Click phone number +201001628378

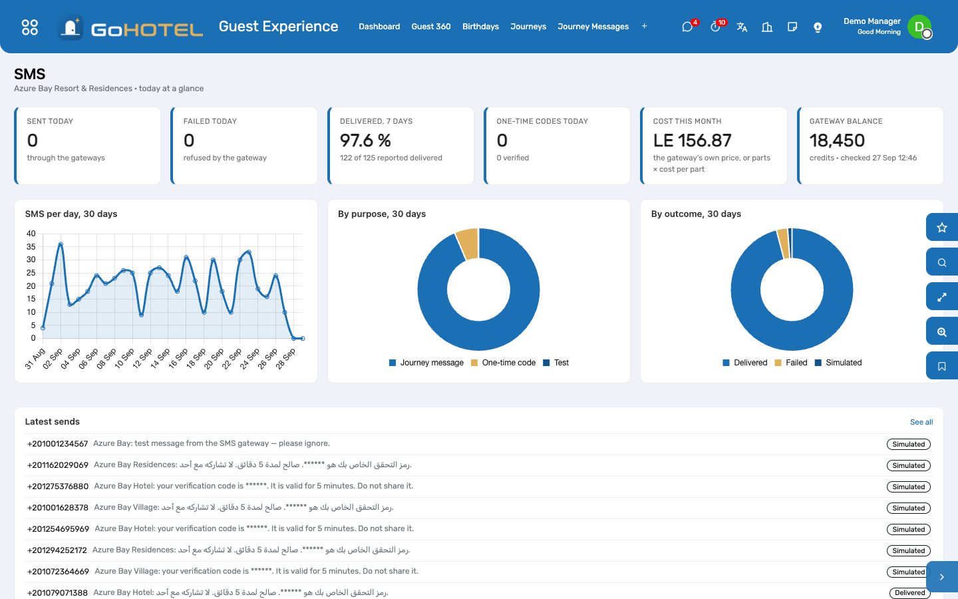coord(58,508)
